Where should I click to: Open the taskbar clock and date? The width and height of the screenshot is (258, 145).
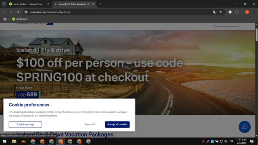click(x=241, y=141)
